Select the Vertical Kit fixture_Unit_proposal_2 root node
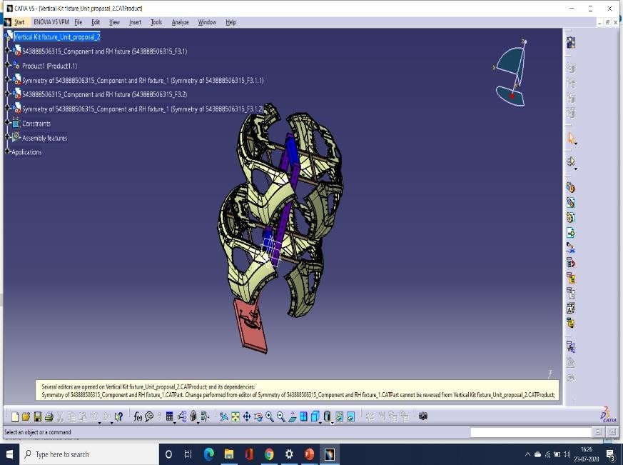 click(x=57, y=36)
